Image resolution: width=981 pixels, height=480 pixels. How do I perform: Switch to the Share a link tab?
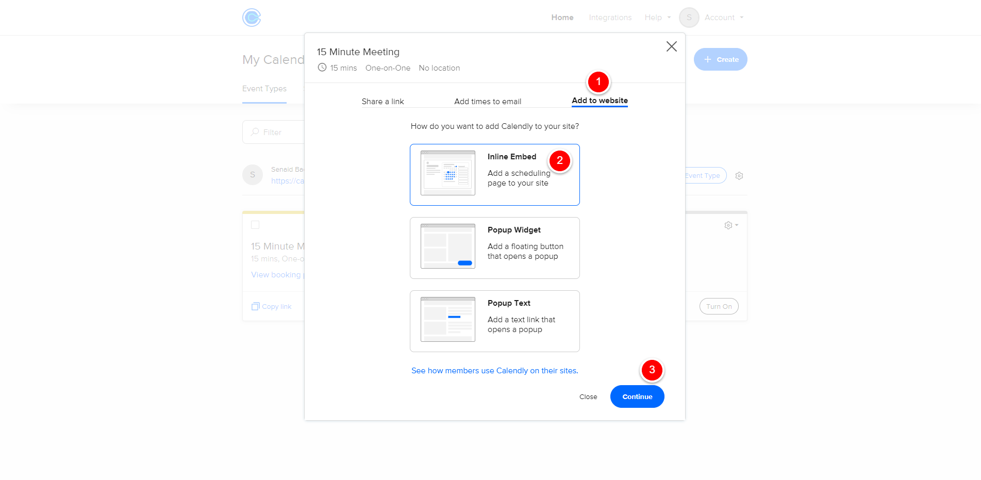tap(383, 102)
